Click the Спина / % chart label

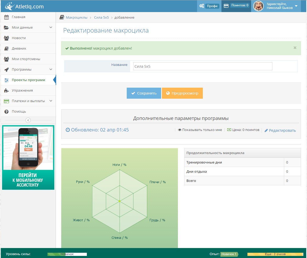120,238
